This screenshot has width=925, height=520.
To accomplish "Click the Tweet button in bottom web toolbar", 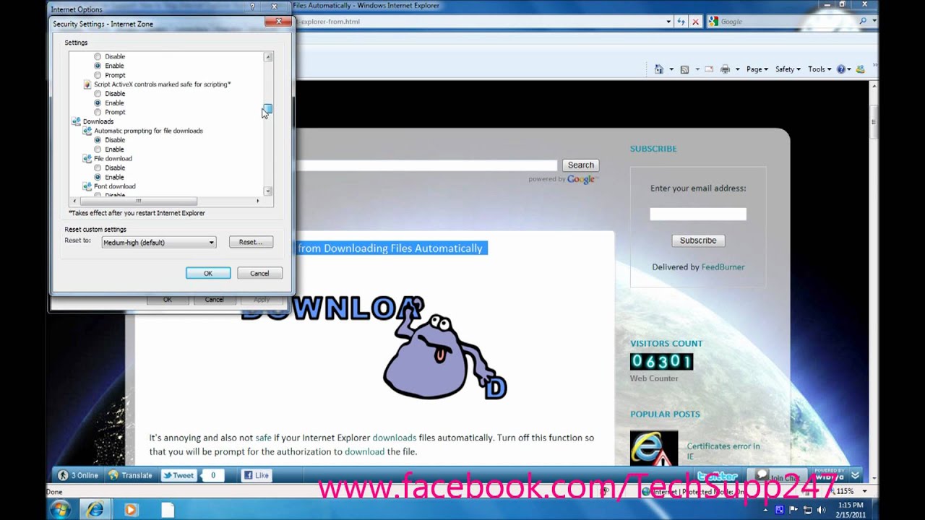I will [178, 475].
